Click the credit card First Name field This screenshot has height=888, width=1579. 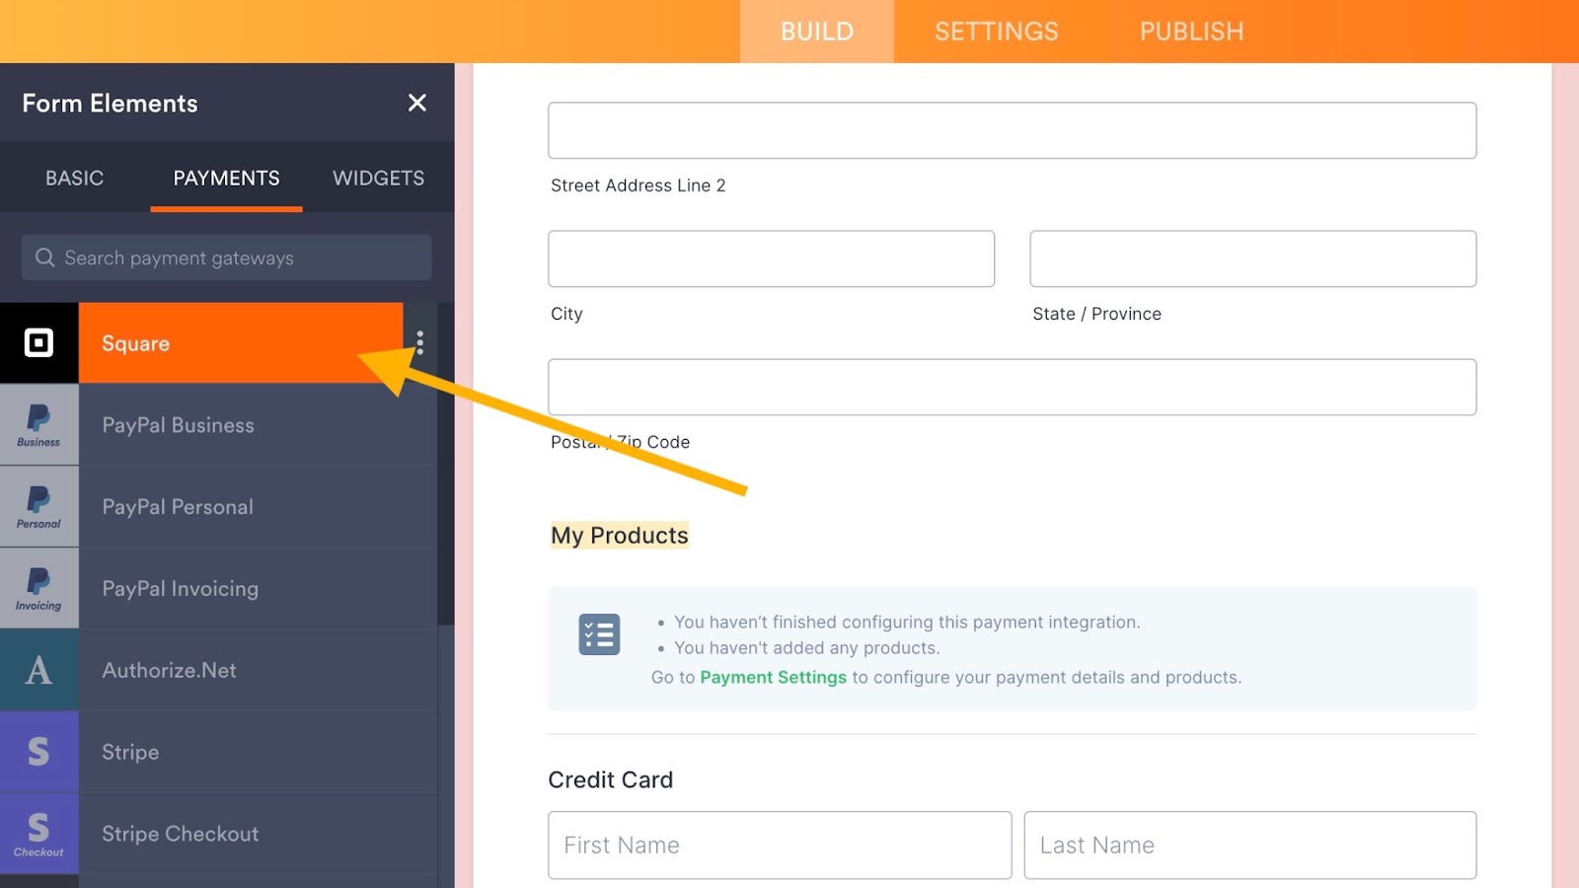(780, 846)
